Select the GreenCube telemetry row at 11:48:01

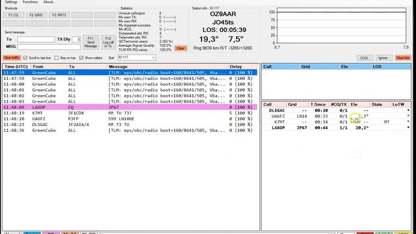[130, 90]
